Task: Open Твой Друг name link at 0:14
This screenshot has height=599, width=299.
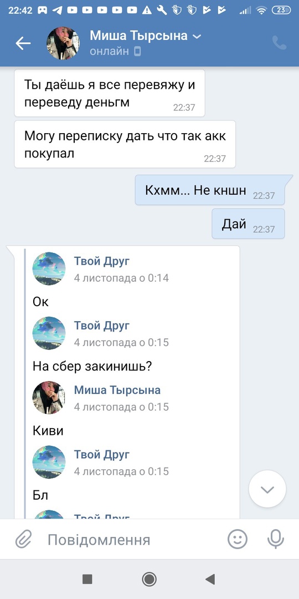Action: click(x=102, y=261)
